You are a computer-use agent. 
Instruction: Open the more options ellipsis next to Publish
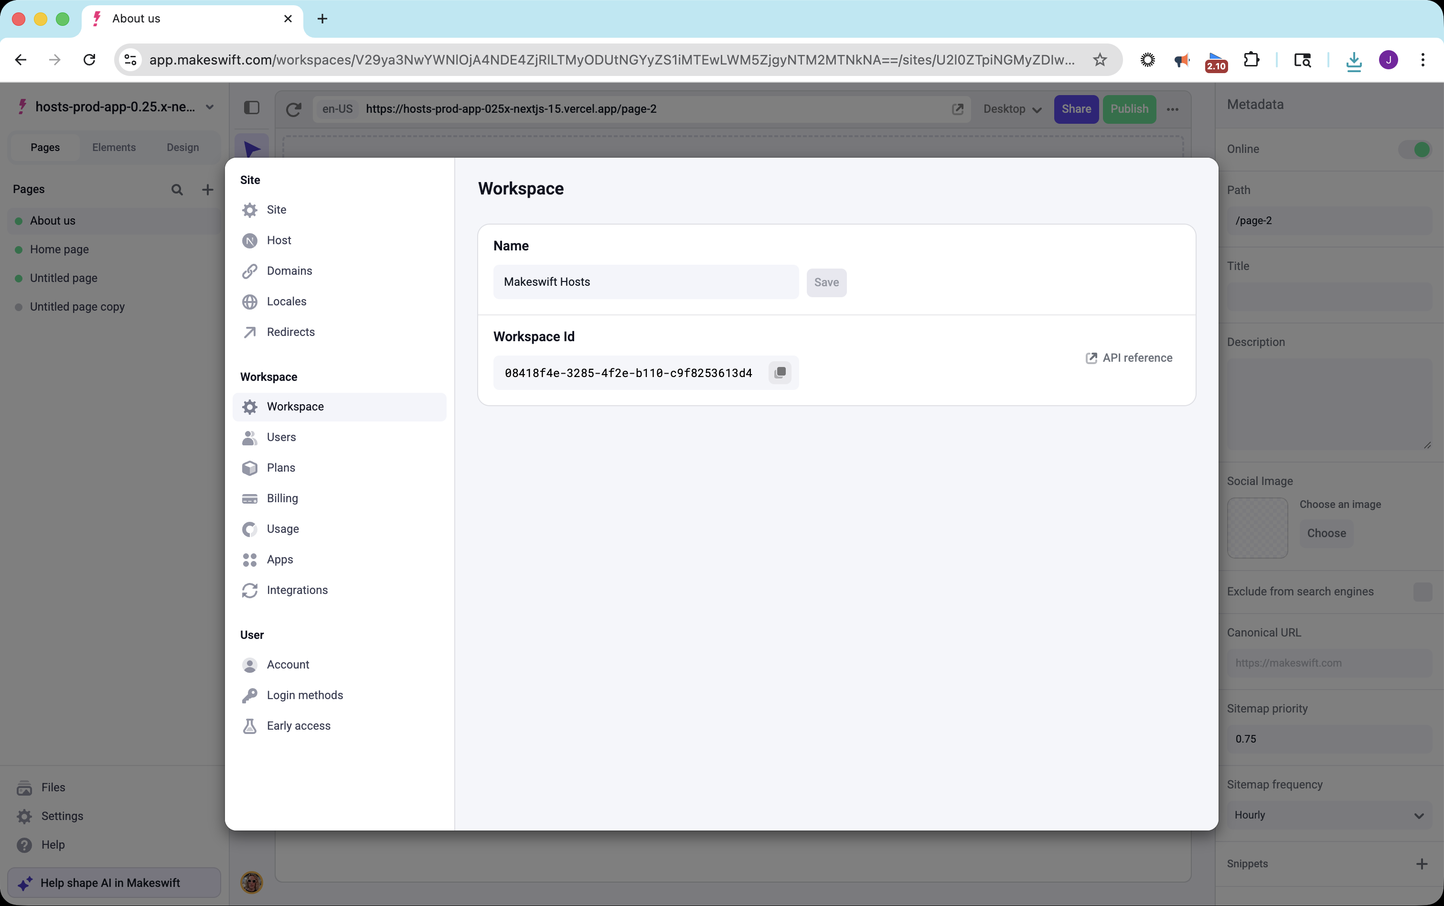point(1173,109)
